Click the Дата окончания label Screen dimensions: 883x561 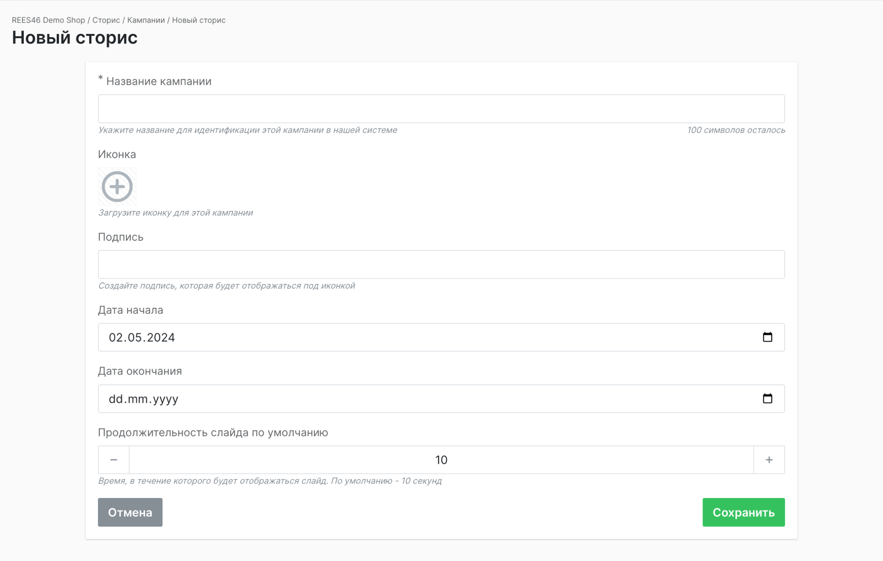click(140, 371)
